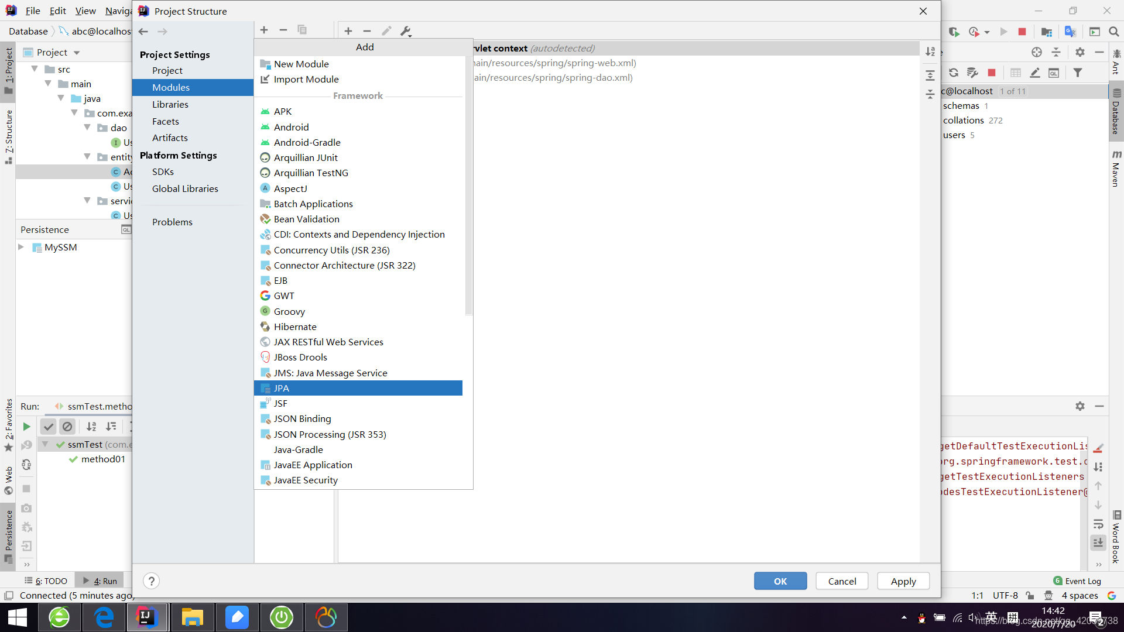Click the back navigation arrow

pyautogui.click(x=143, y=31)
